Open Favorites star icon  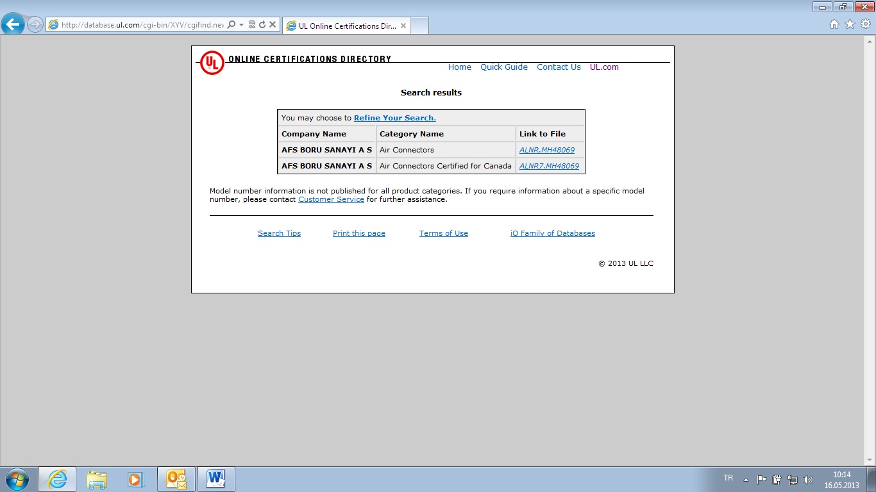tap(850, 24)
